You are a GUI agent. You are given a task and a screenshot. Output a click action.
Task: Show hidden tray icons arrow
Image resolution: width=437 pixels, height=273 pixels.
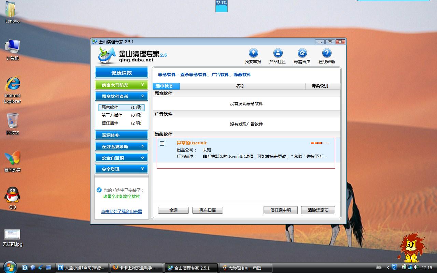[387, 268]
